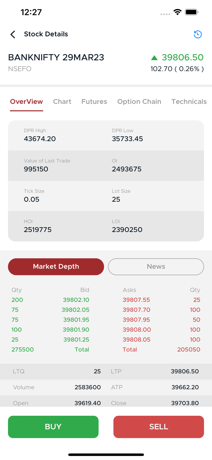Tap the green up-triangle price indicator
The width and height of the screenshot is (212, 460).
click(x=154, y=58)
